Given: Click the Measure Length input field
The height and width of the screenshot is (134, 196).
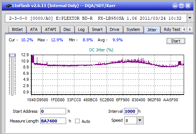Looking at the screenshot, I should 53,121.
